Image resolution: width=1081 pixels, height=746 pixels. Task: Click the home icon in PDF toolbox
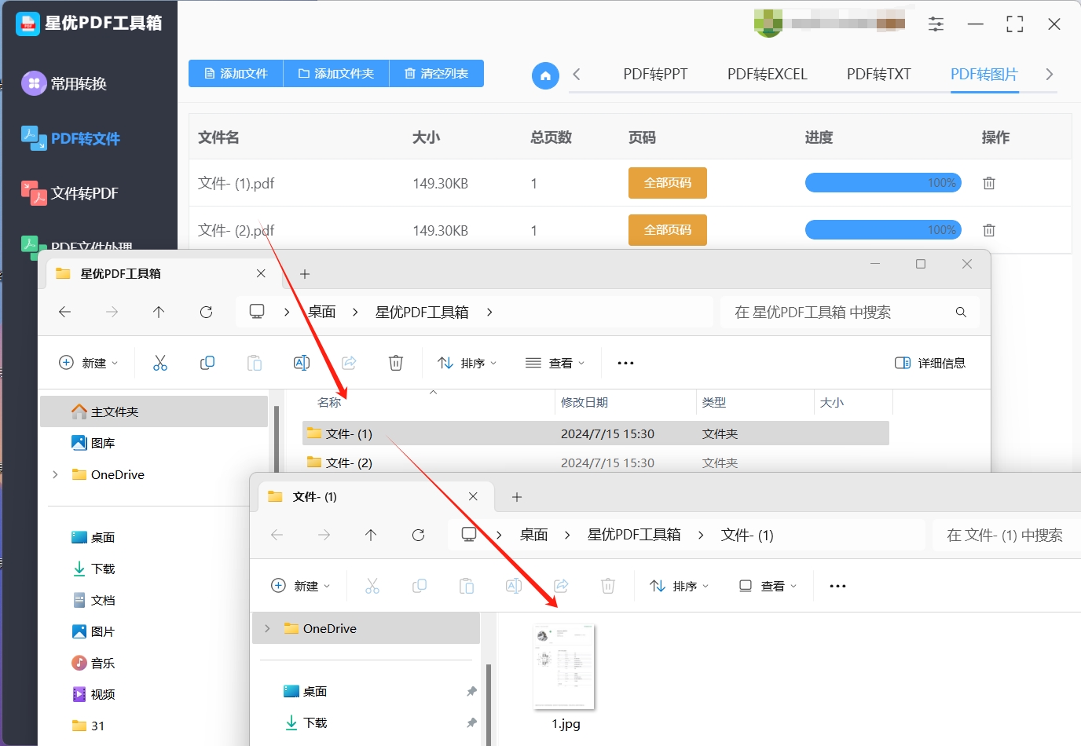pos(545,75)
